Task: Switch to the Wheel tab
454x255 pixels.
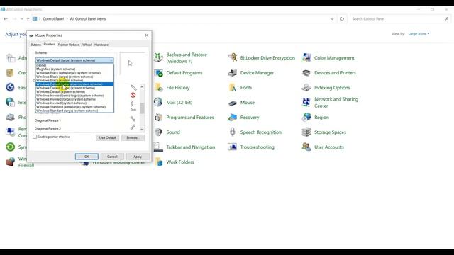Action: (87, 45)
